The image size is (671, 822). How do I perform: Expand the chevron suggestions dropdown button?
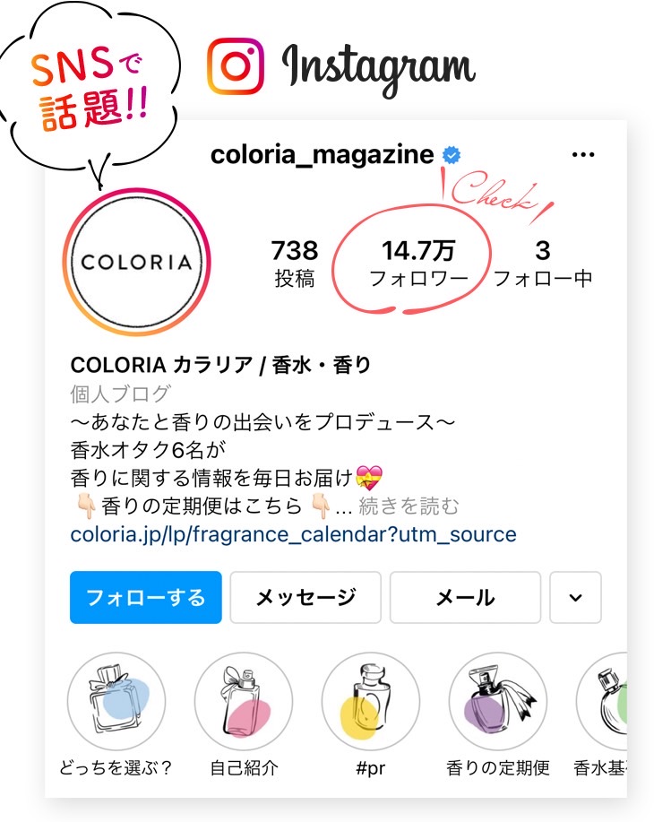pyautogui.click(x=576, y=597)
